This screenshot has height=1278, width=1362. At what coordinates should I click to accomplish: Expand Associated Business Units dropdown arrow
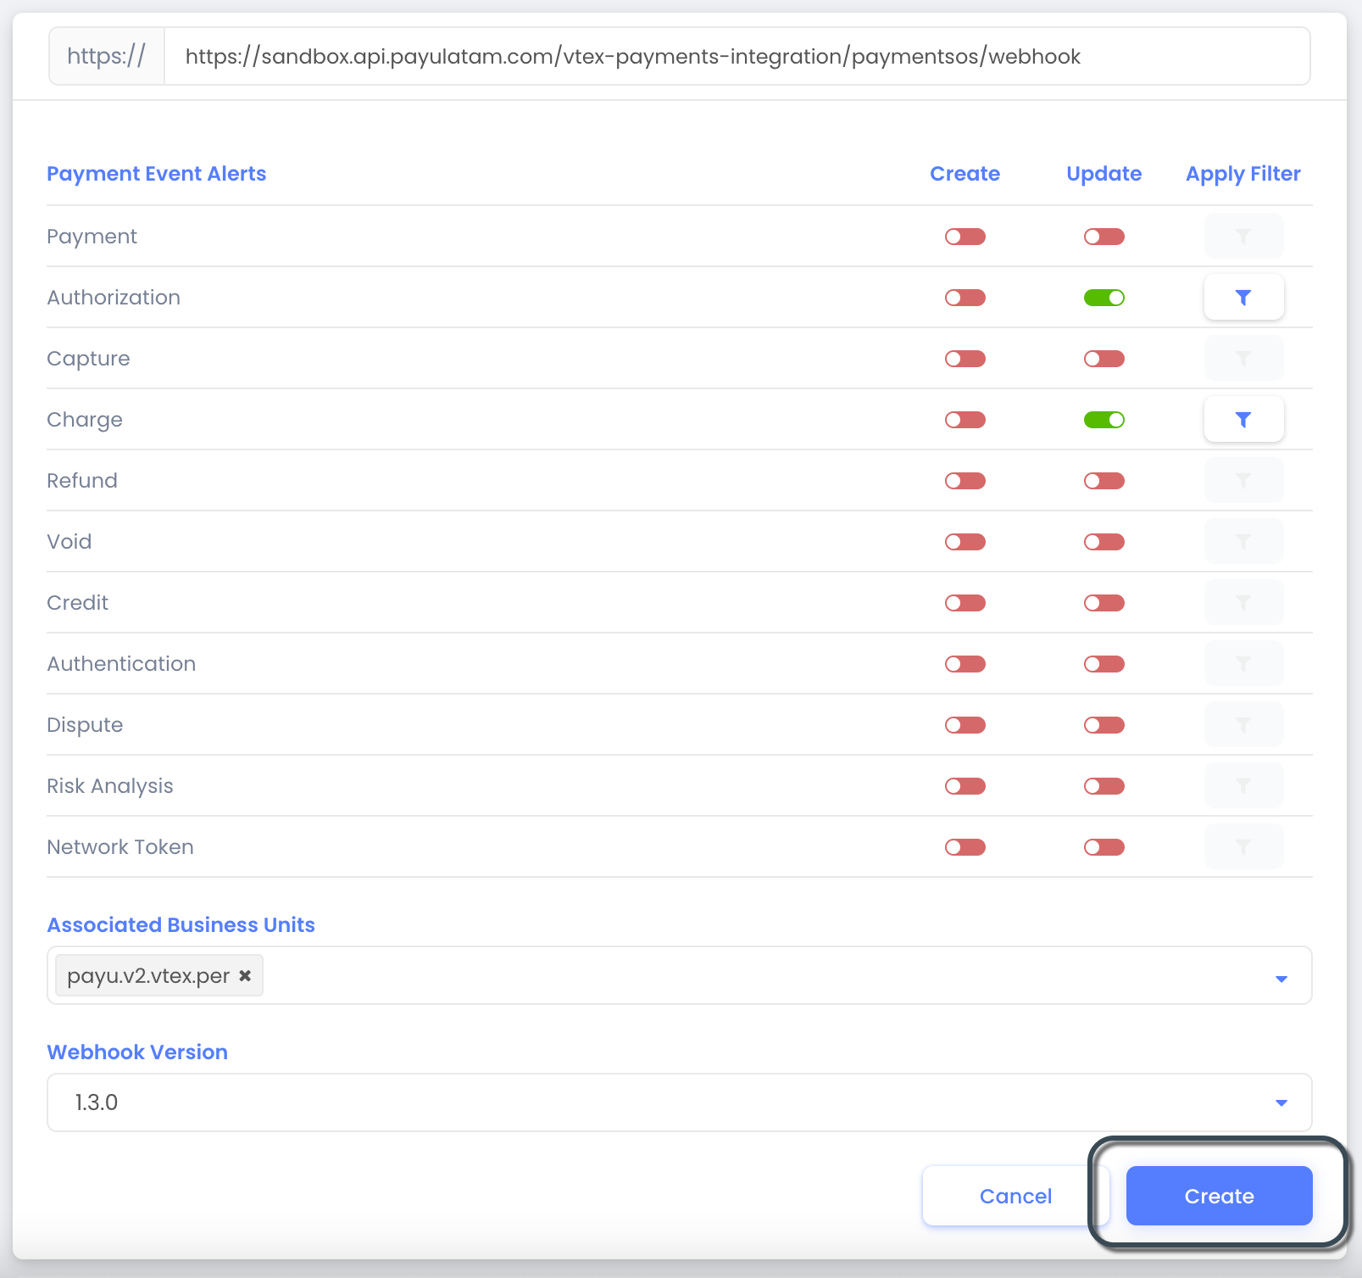pos(1281,979)
